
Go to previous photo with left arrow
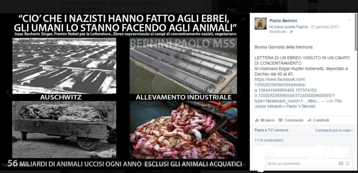coord(9,92)
